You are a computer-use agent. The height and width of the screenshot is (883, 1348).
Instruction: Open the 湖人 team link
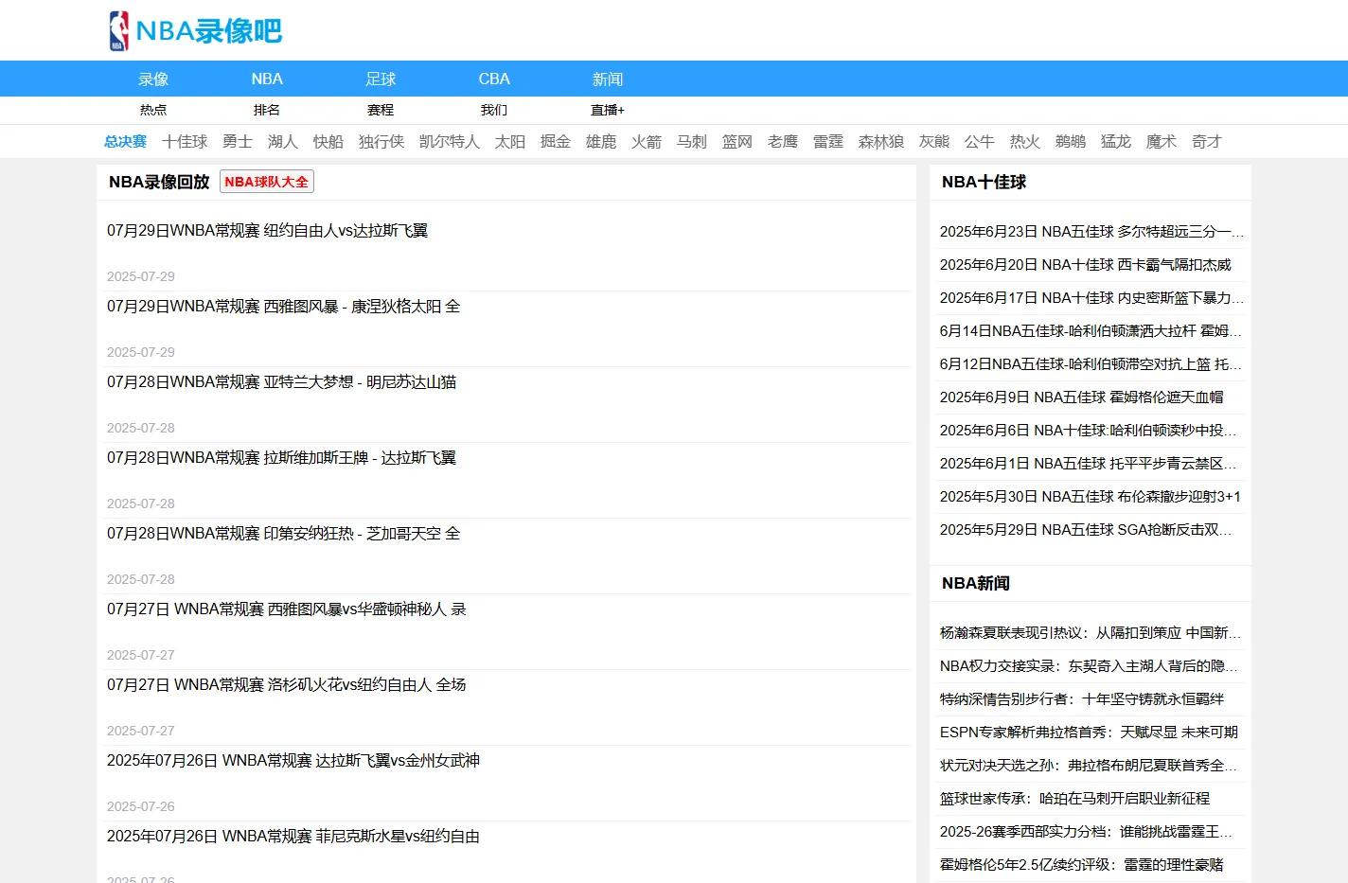click(283, 142)
